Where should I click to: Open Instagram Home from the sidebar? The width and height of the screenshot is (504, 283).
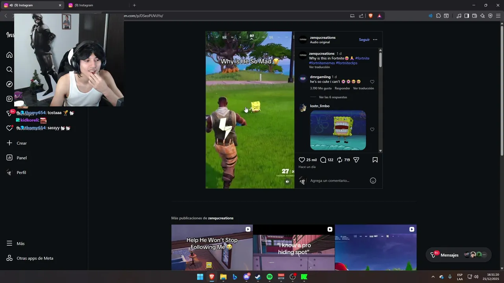pos(9,55)
